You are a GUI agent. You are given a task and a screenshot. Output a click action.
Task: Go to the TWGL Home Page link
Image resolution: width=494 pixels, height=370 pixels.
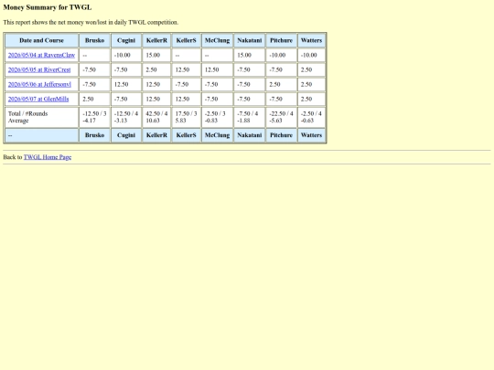[48, 157]
